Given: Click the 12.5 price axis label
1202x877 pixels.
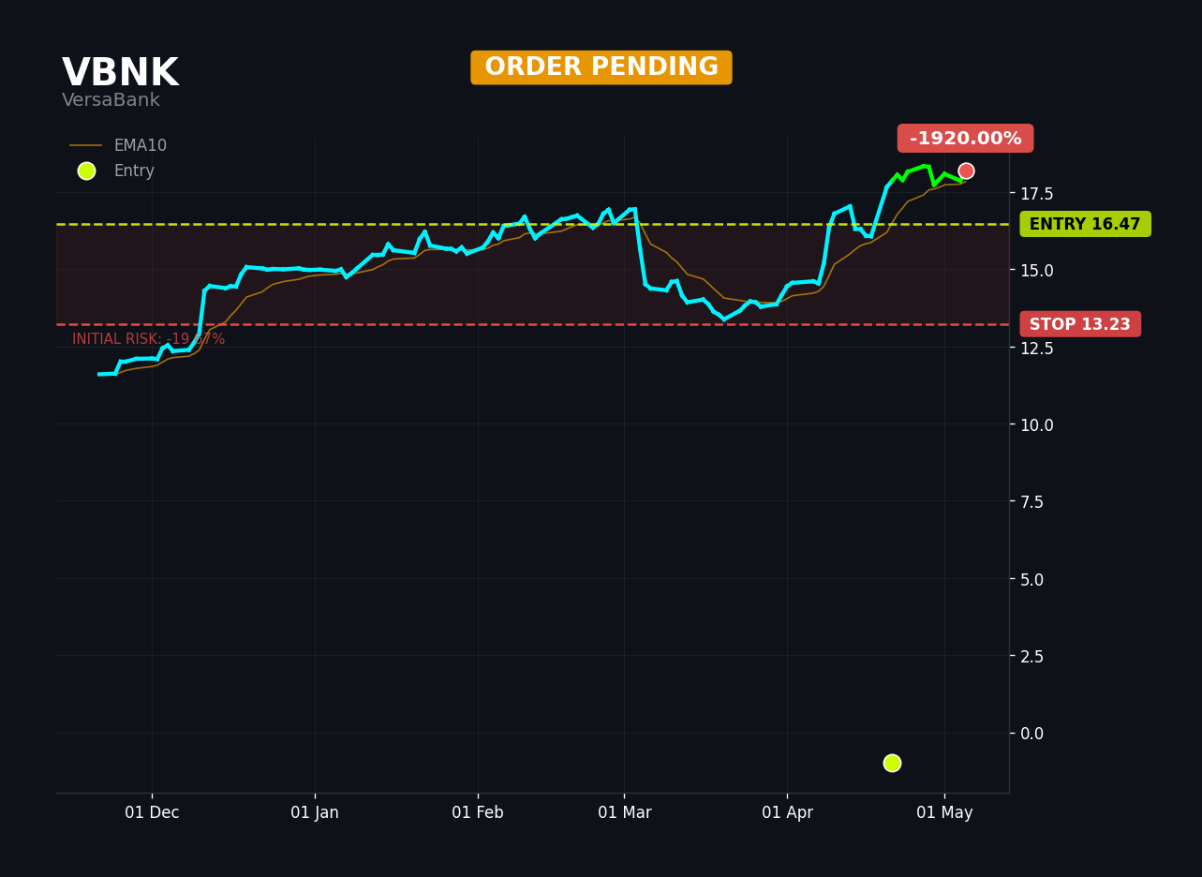Looking at the screenshot, I should point(1037,348).
